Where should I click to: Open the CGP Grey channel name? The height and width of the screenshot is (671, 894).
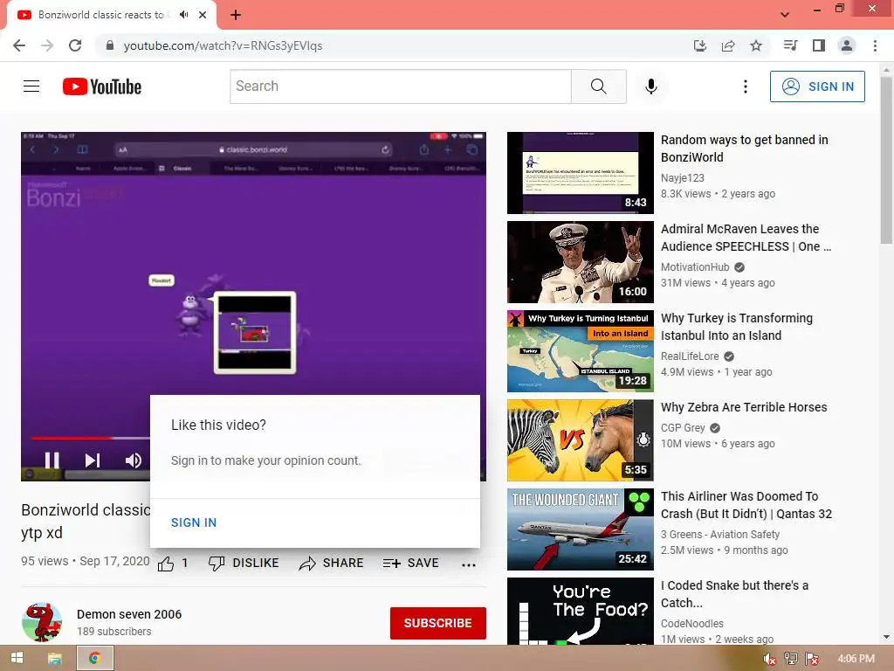(x=683, y=428)
